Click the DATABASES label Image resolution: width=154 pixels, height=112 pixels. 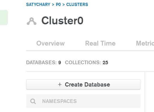click(41, 63)
